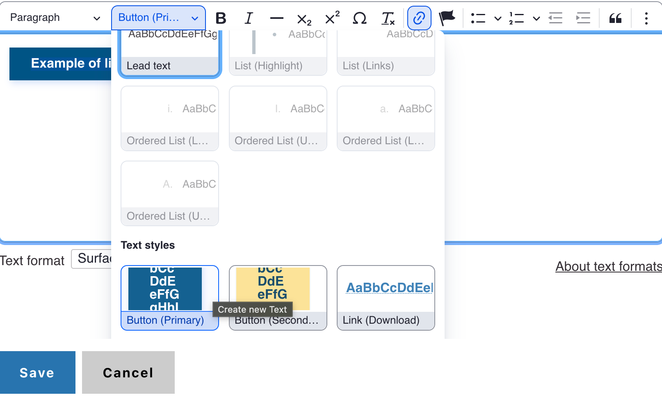The height and width of the screenshot is (404, 662).
Task: Toggle block quote formatting
Action: 615,18
